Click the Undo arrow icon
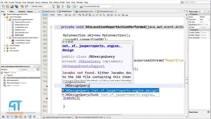211x119 pixels. pos(22,6)
